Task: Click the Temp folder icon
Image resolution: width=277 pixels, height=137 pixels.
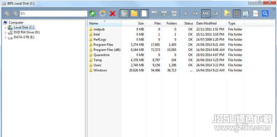Action: coord(91,60)
